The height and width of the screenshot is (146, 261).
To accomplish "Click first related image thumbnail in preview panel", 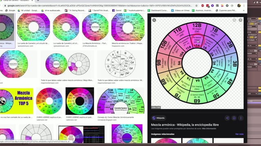I will click(166, 141).
